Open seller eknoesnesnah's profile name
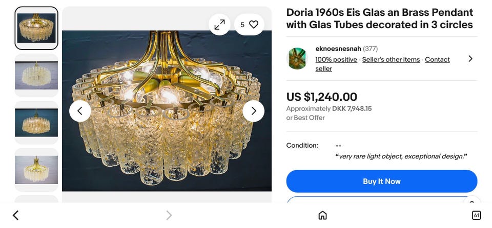Image resolution: width=492 pixels, height=228 pixels. point(338,49)
